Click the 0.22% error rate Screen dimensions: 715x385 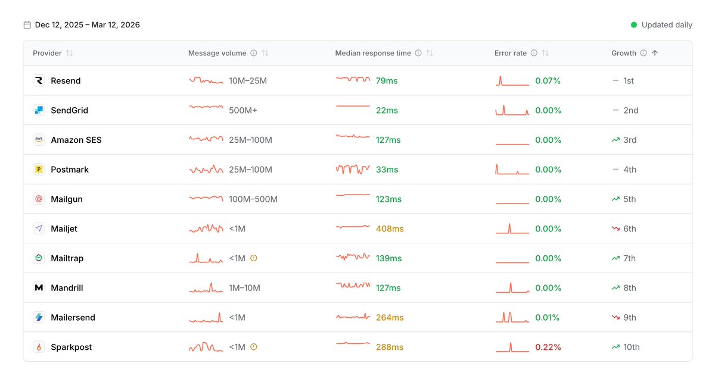pos(548,347)
